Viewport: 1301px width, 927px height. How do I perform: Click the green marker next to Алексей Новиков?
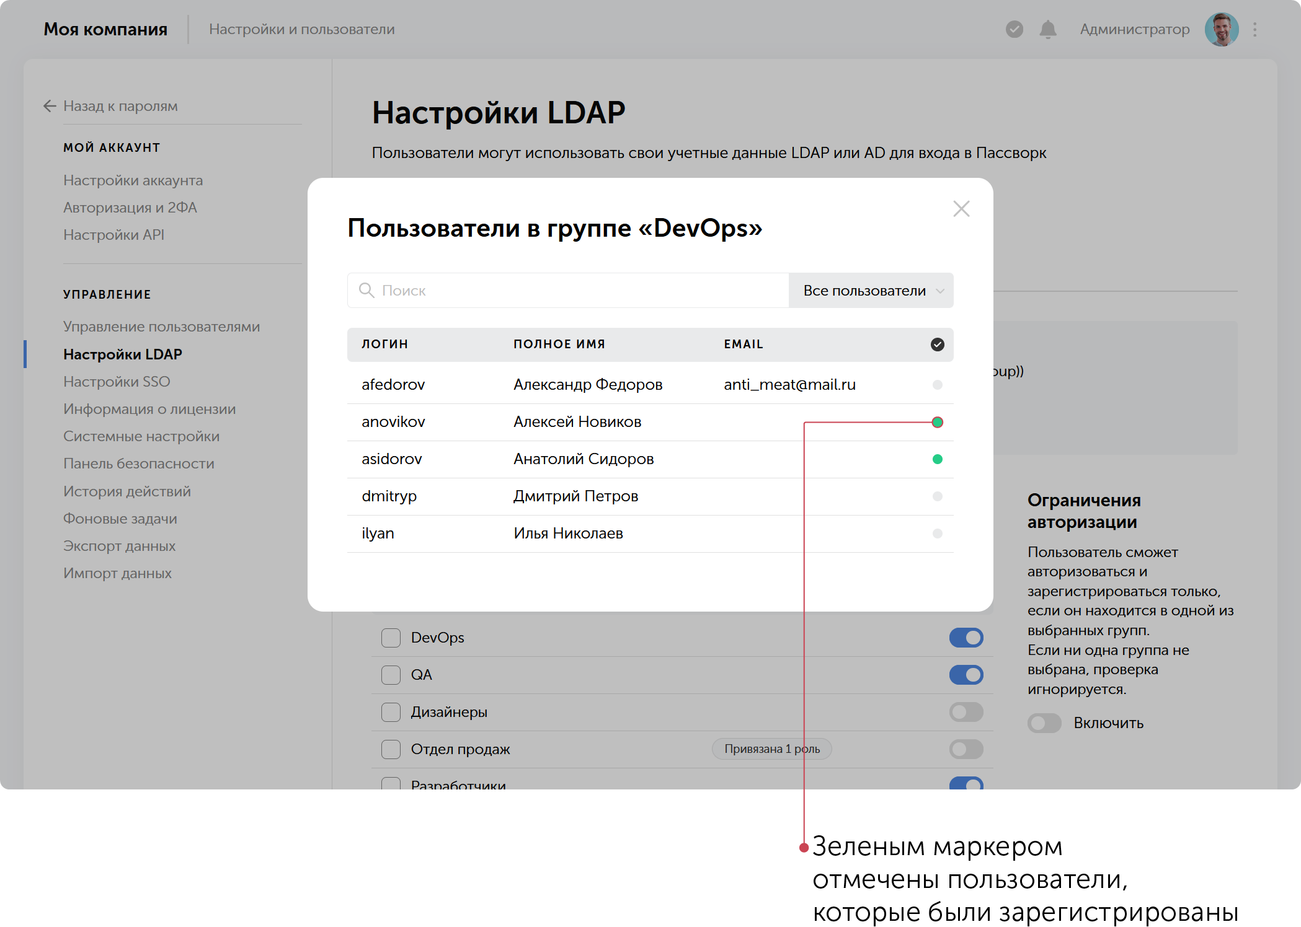pos(938,422)
